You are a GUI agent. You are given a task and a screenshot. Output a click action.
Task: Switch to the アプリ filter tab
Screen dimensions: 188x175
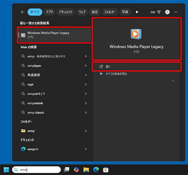49,12
